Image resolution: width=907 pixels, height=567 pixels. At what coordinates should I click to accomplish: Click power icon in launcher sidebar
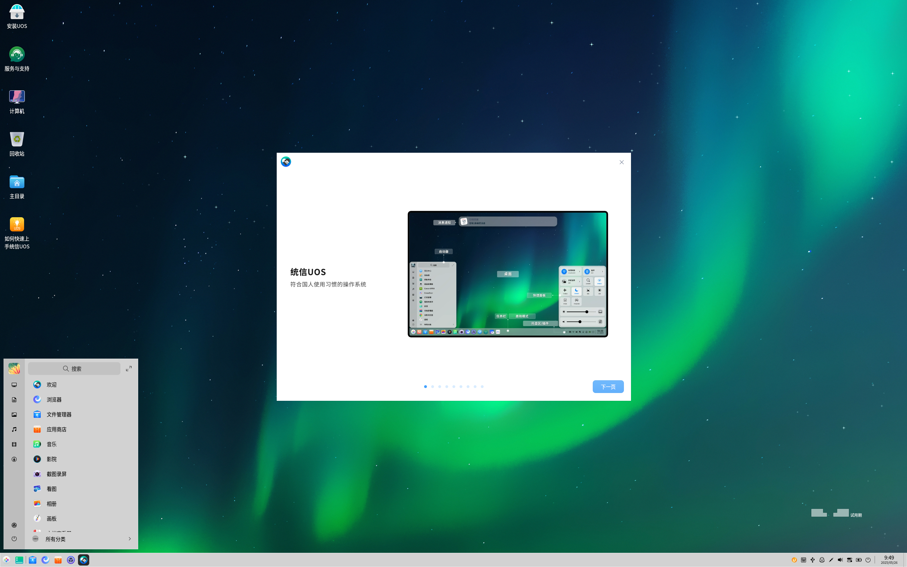point(14,539)
